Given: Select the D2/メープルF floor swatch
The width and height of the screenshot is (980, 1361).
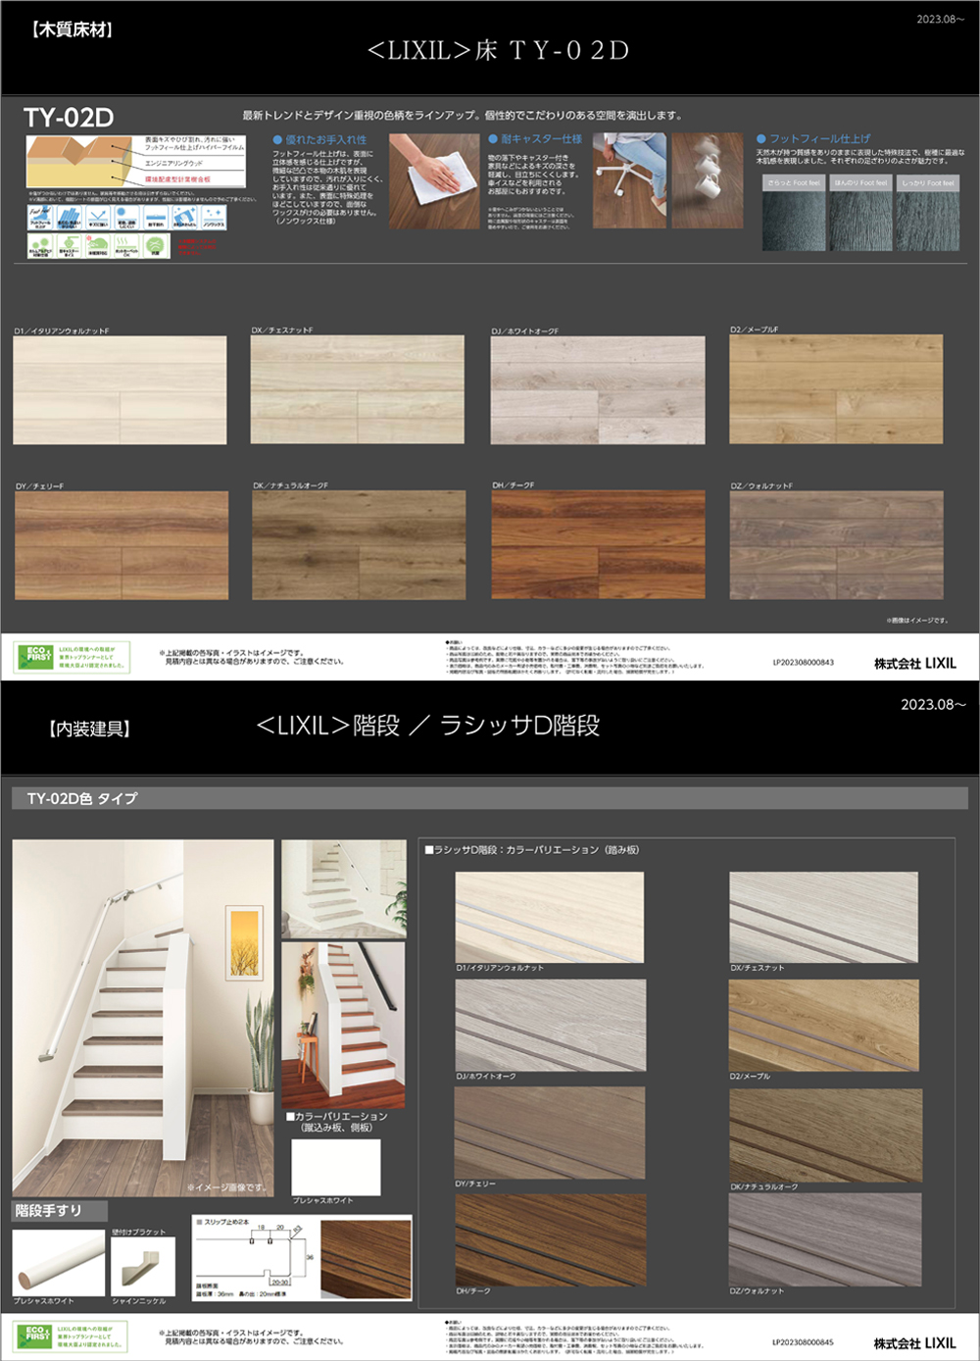Looking at the screenshot, I should tap(836, 389).
